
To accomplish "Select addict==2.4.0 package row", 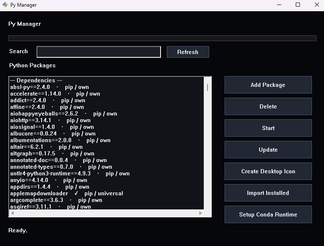I will click(x=106, y=100).
